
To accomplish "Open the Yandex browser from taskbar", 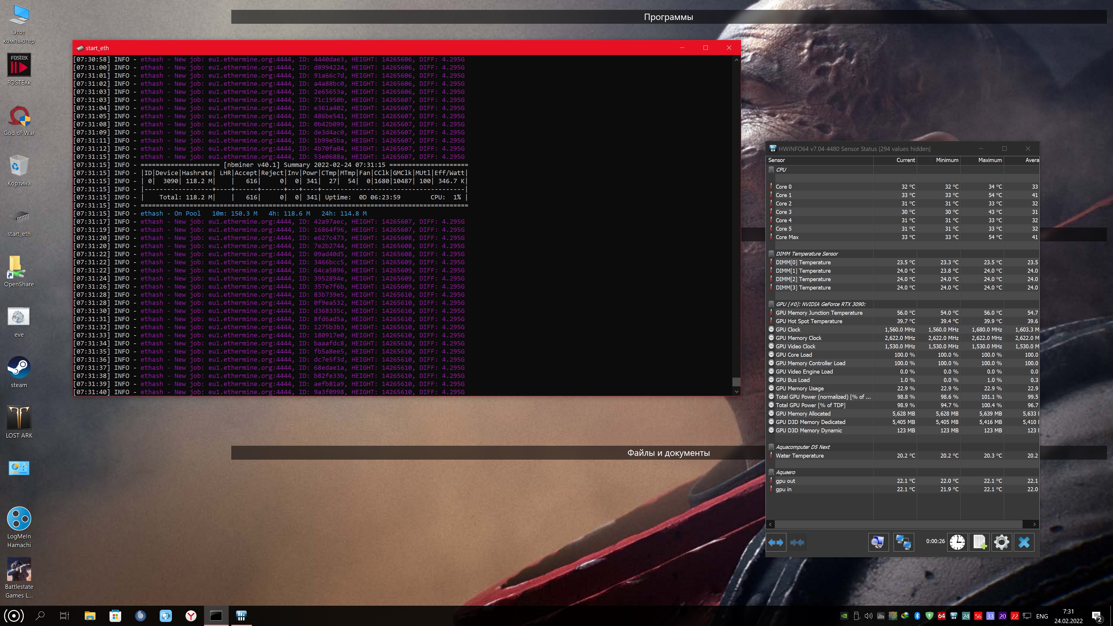I will pyautogui.click(x=190, y=616).
